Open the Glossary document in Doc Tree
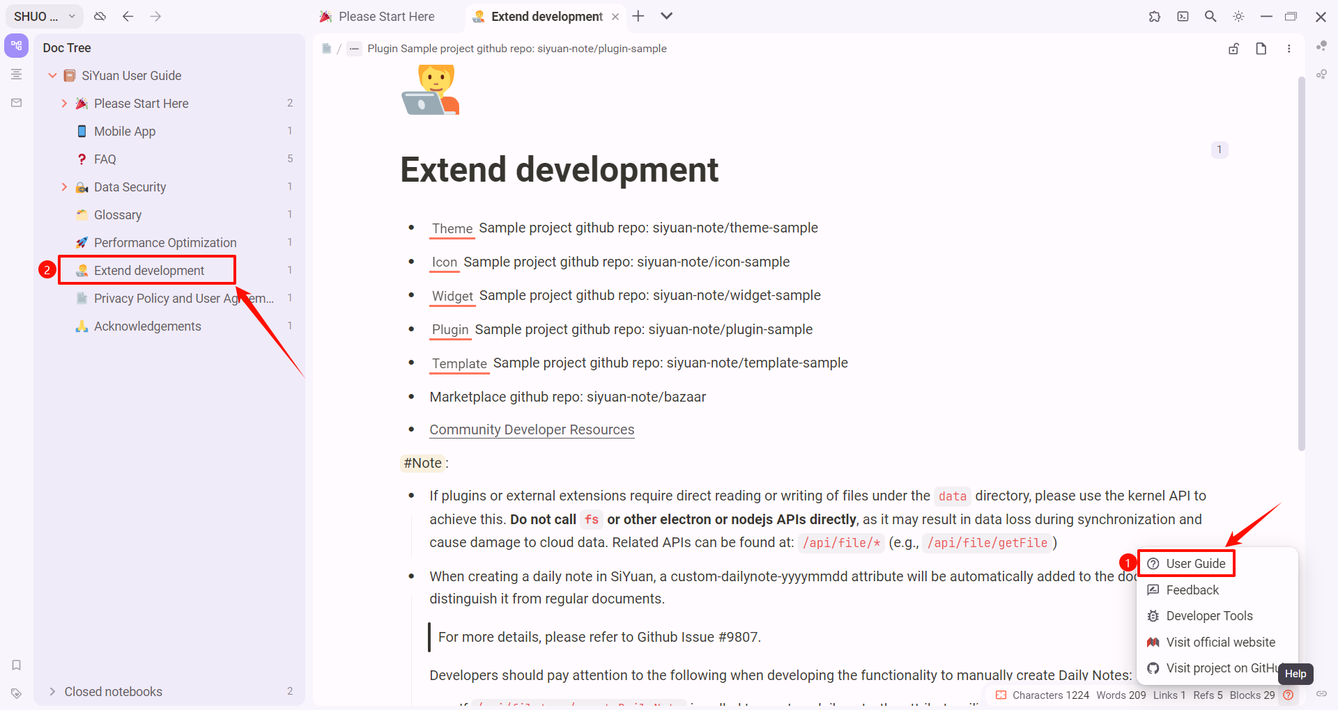 click(118, 215)
